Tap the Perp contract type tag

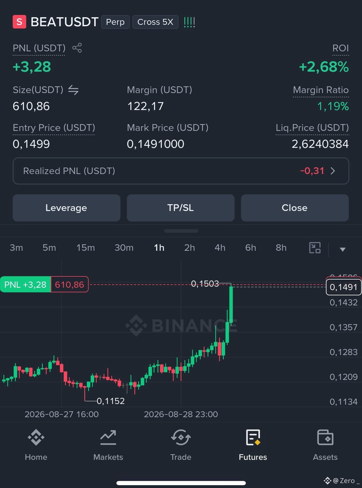coord(115,22)
